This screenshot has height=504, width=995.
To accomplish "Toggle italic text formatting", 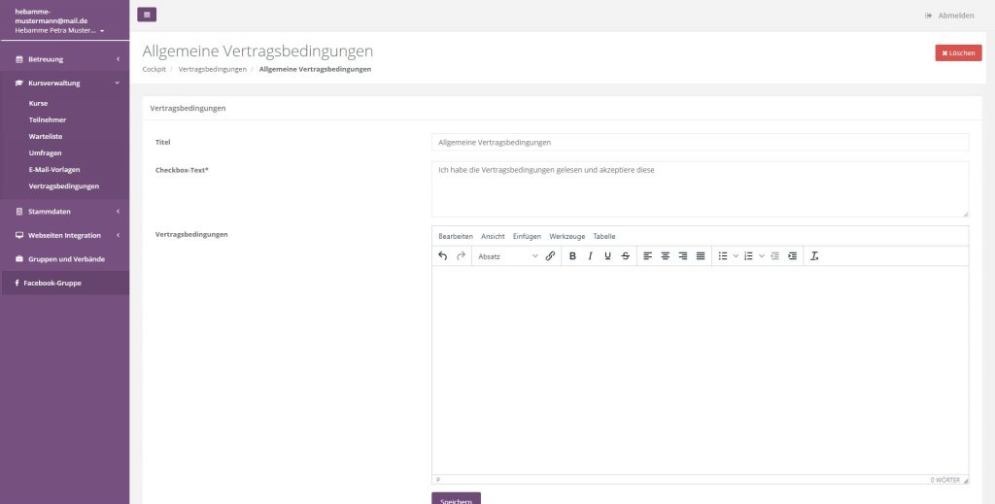I will (590, 256).
